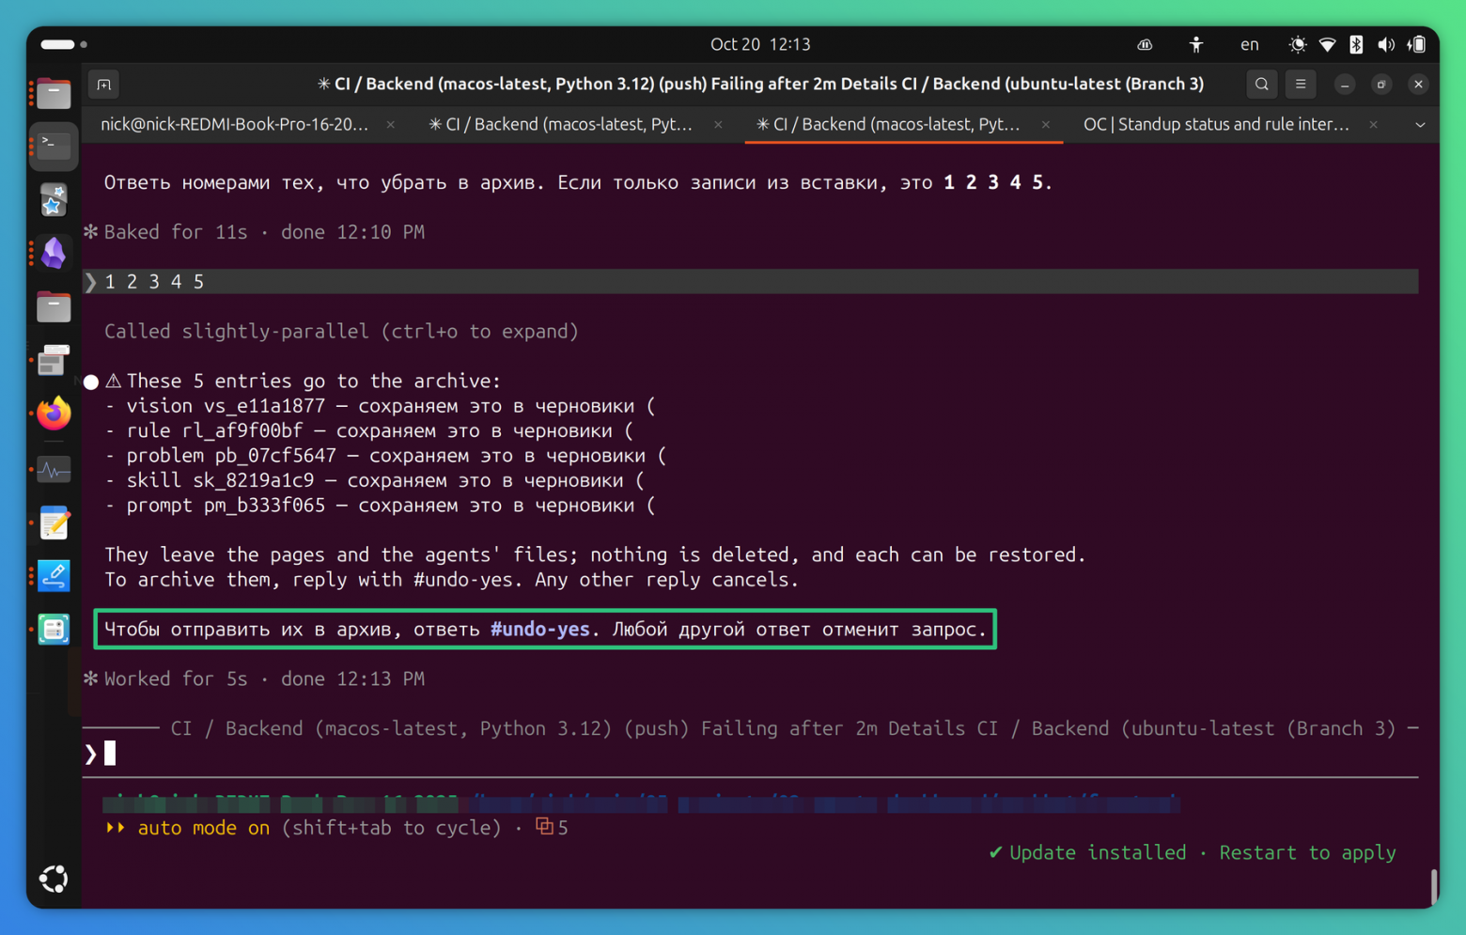The height and width of the screenshot is (935, 1466).
Task: Open the second Files folder icon in dock
Action: click(x=54, y=306)
